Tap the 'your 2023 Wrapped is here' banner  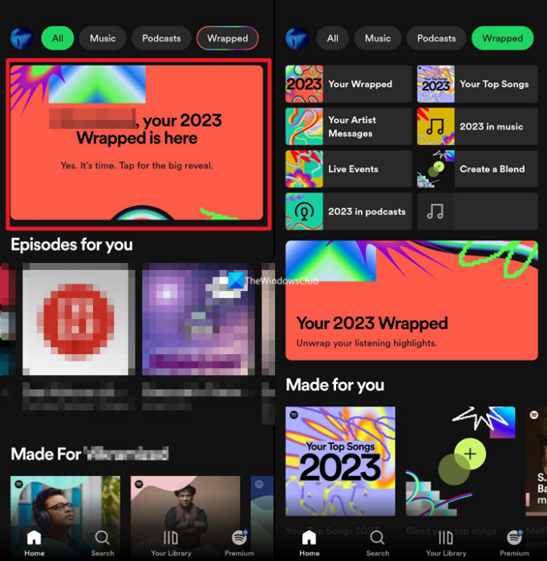137,143
